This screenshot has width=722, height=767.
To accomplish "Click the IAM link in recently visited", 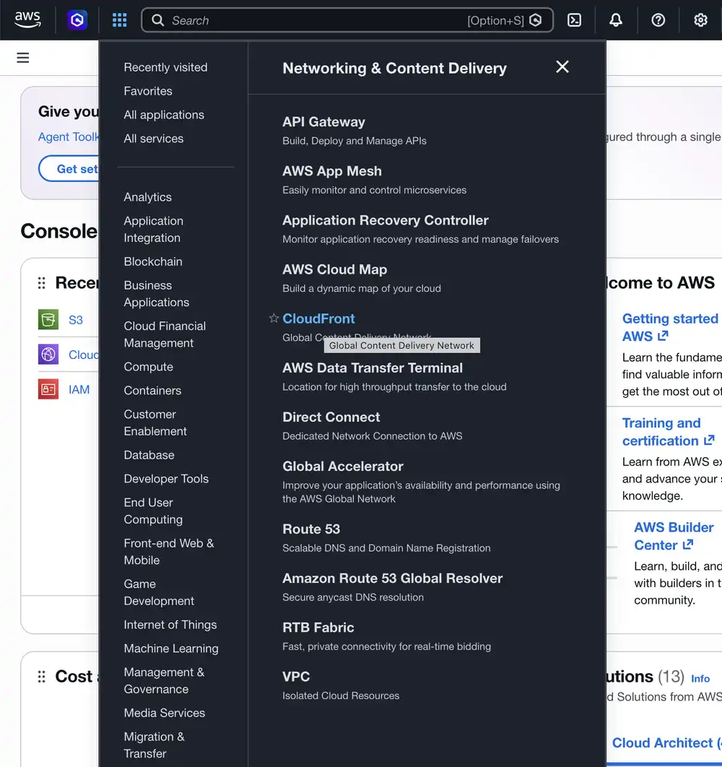I will click(x=79, y=389).
